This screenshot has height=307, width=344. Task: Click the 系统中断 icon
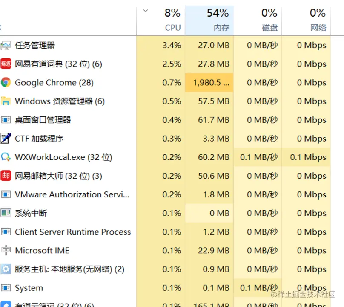(6, 213)
